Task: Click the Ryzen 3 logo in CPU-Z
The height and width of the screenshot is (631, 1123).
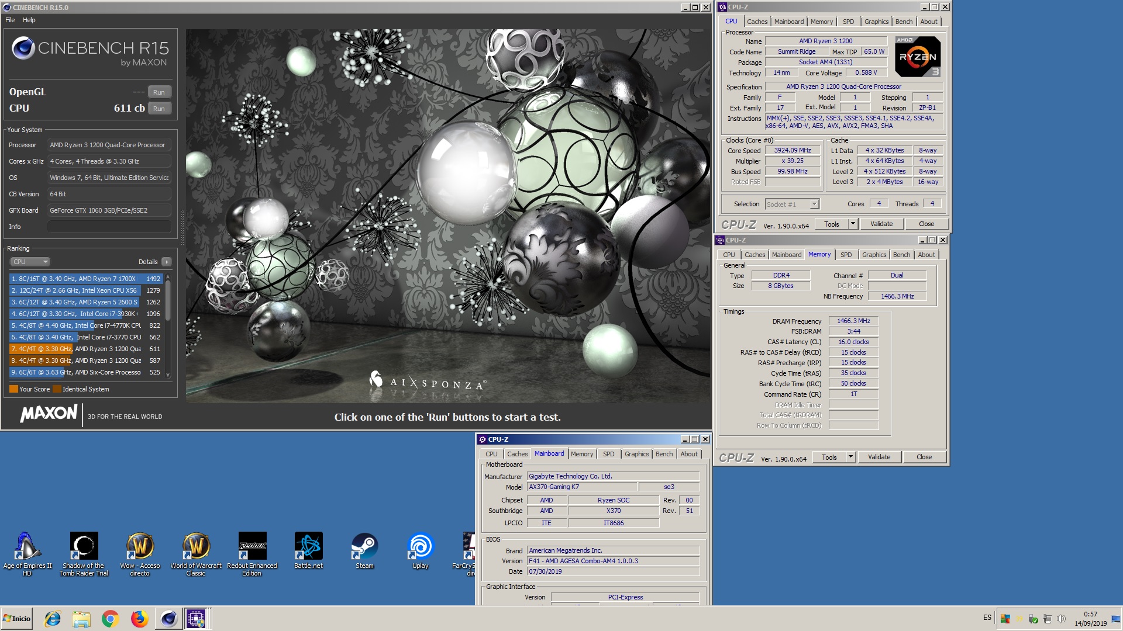Action: pos(918,57)
